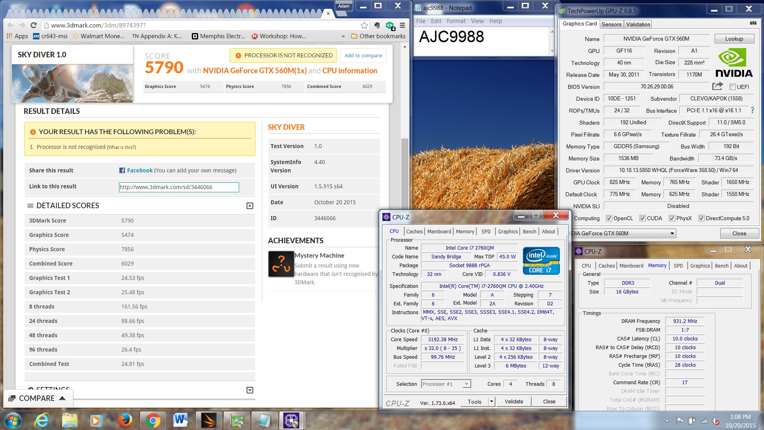Open the Other bookmarks folder

[378, 36]
